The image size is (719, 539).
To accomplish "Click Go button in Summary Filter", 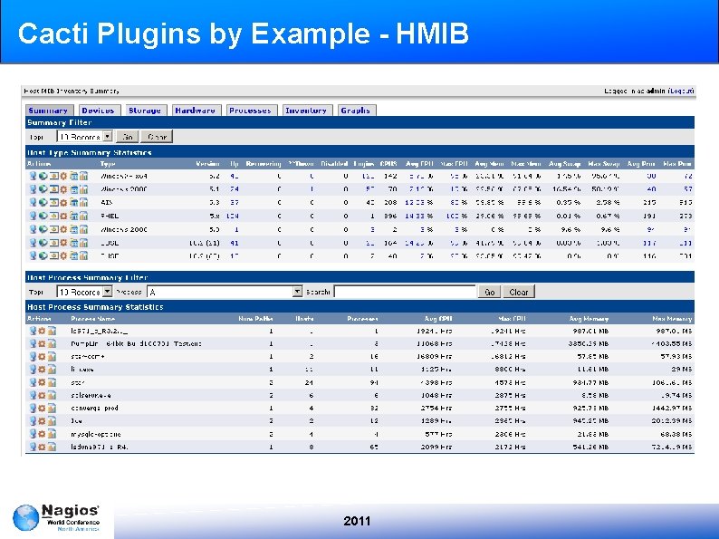I will [128, 137].
